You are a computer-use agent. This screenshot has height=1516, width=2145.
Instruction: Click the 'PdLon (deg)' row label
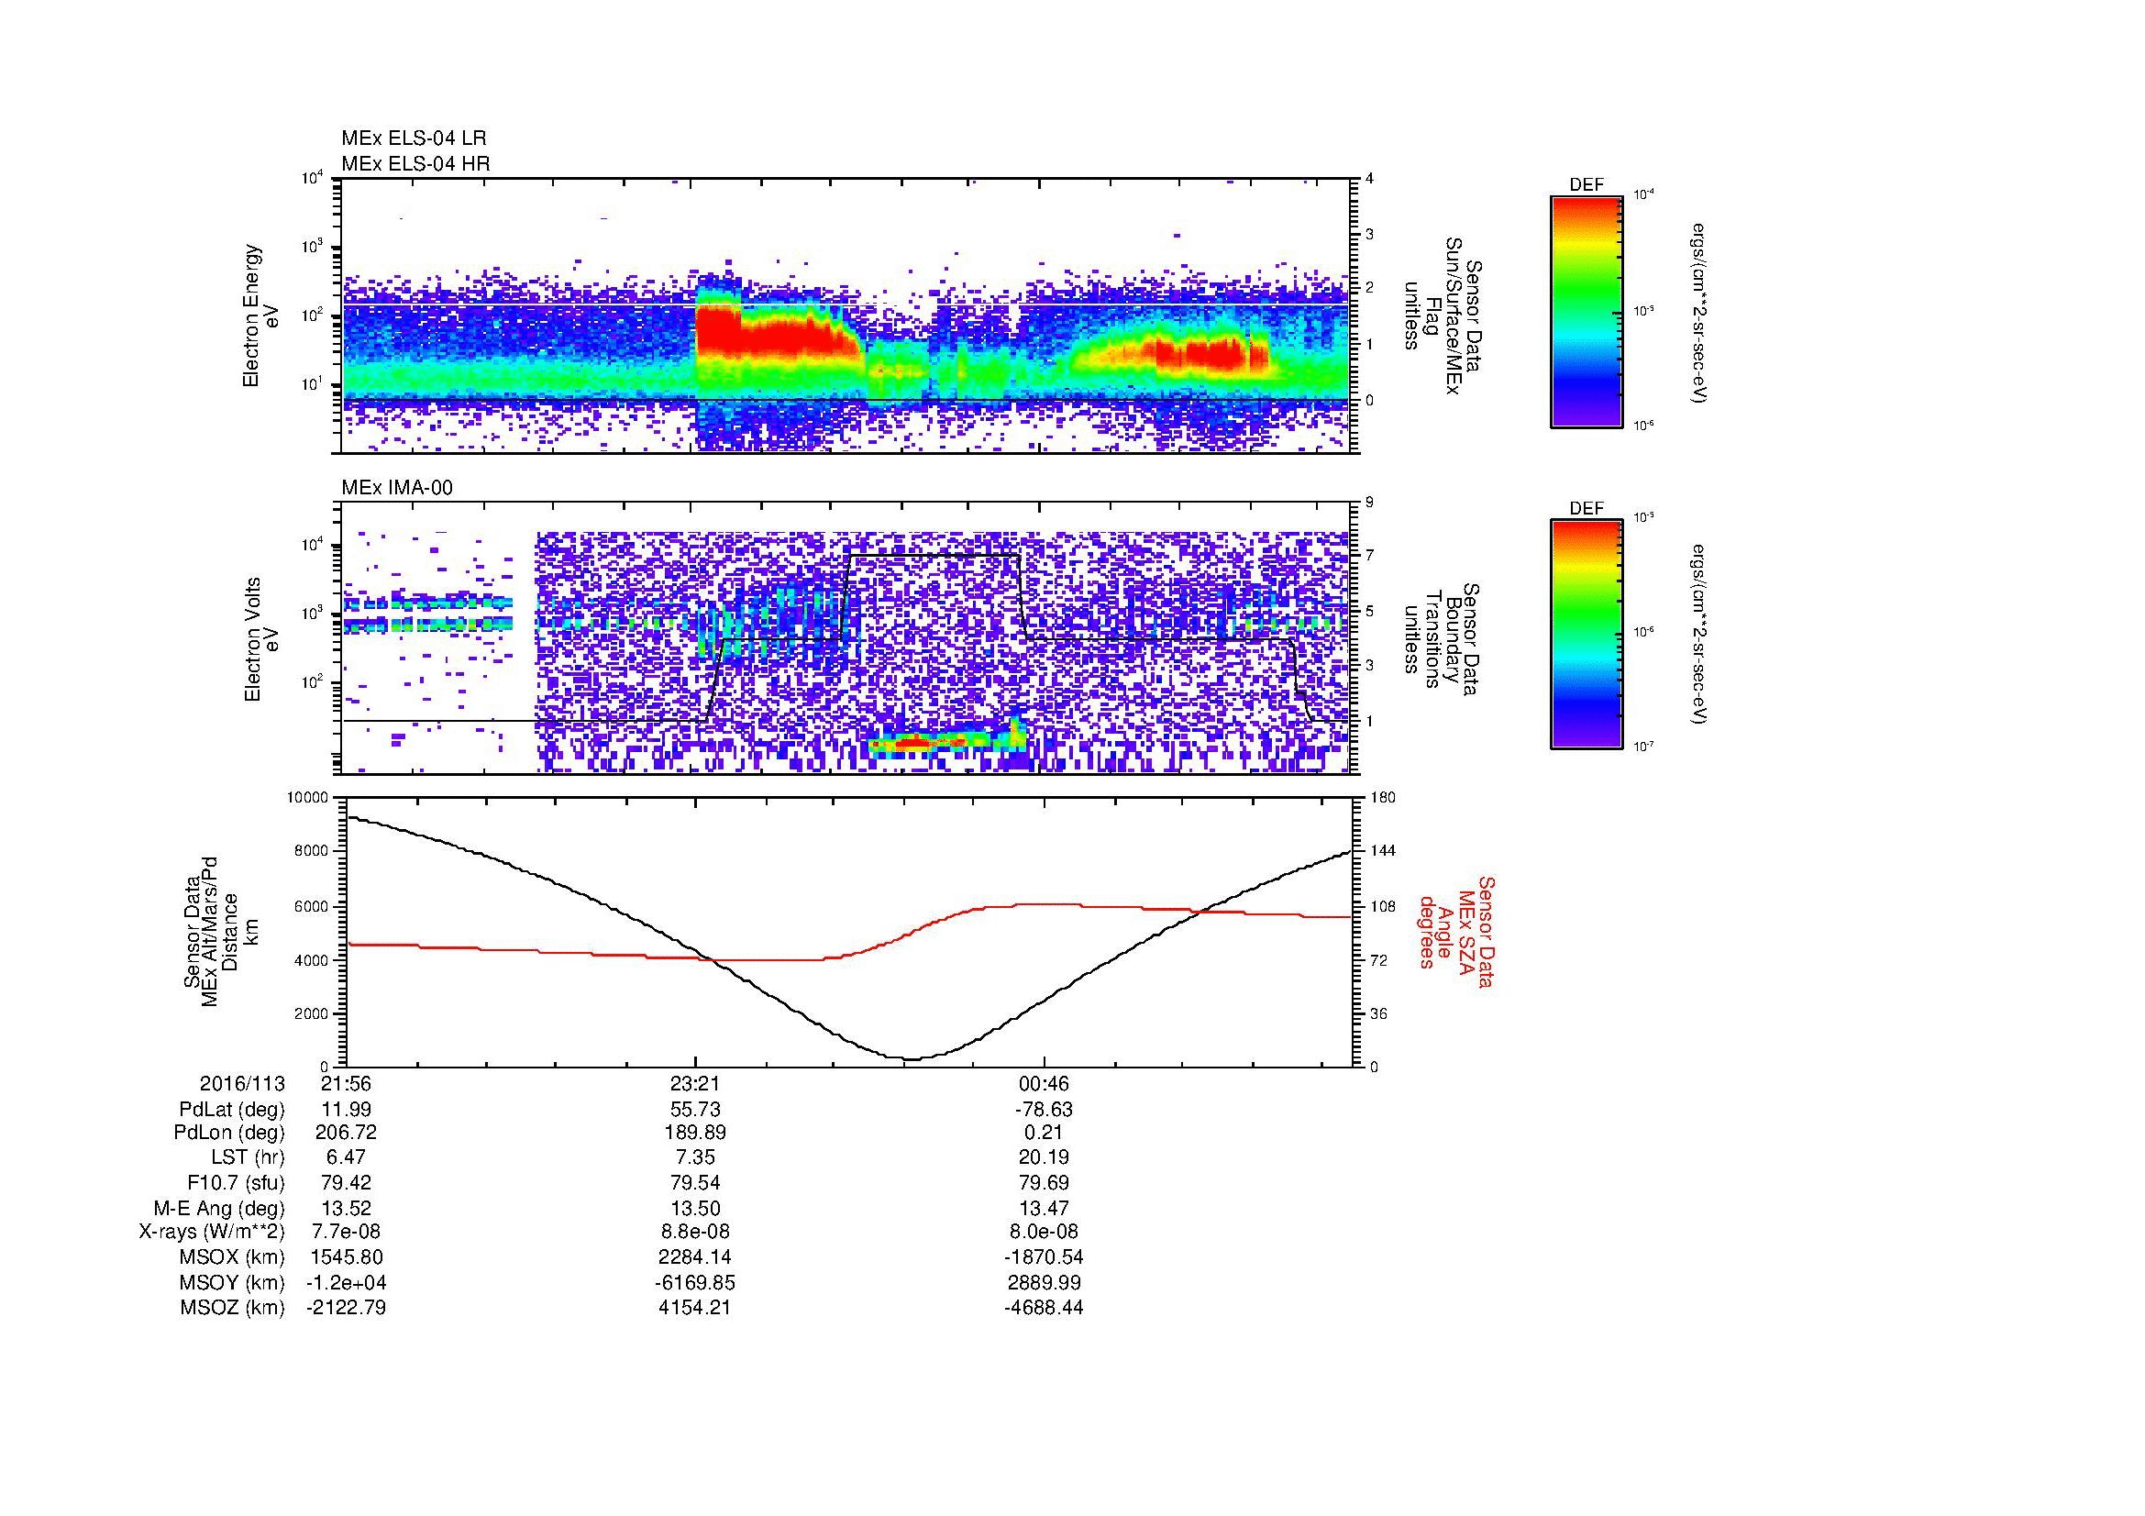coord(230,1133)
